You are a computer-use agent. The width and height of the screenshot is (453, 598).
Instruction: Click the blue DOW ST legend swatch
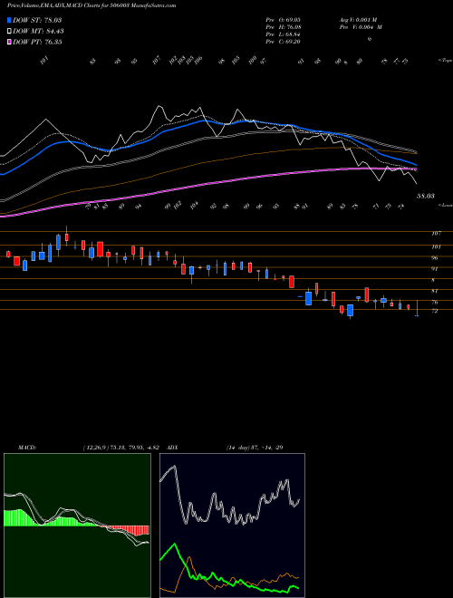point(9,20)
